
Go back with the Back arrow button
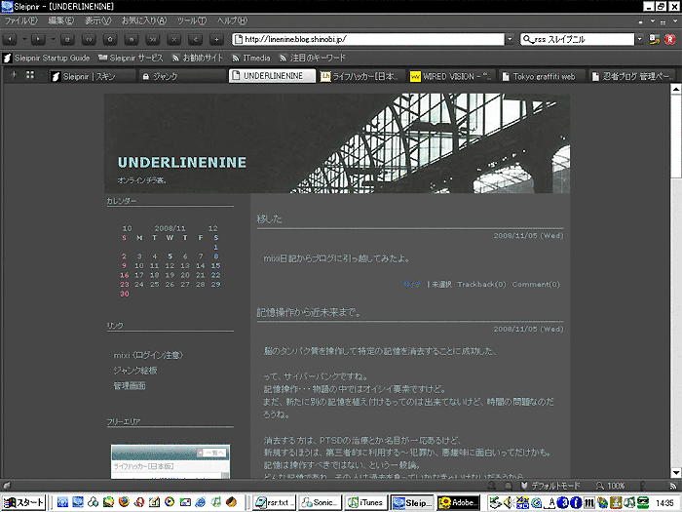tap(10, 39)
